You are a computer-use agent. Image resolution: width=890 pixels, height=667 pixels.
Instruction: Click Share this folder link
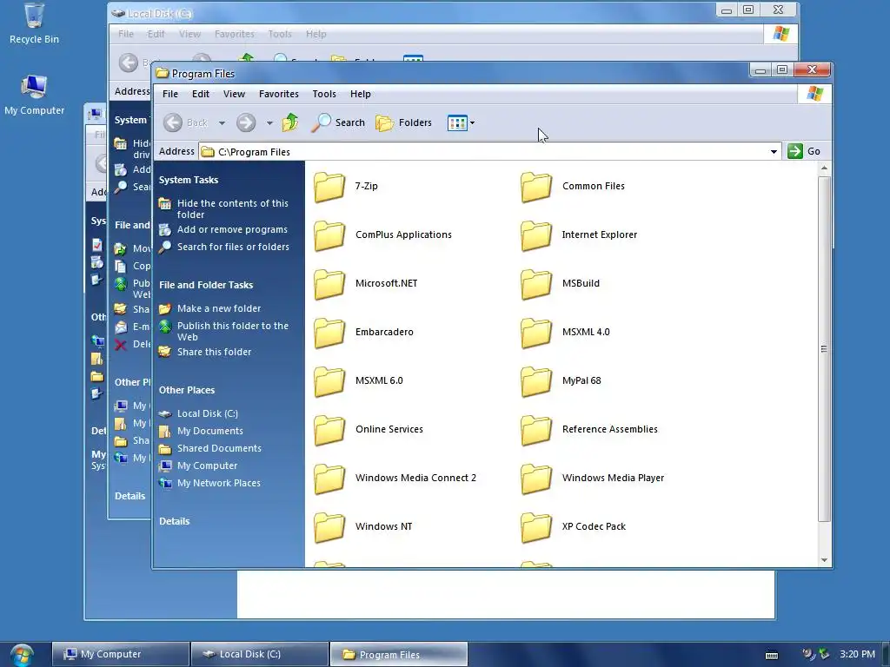coord(214,353)
